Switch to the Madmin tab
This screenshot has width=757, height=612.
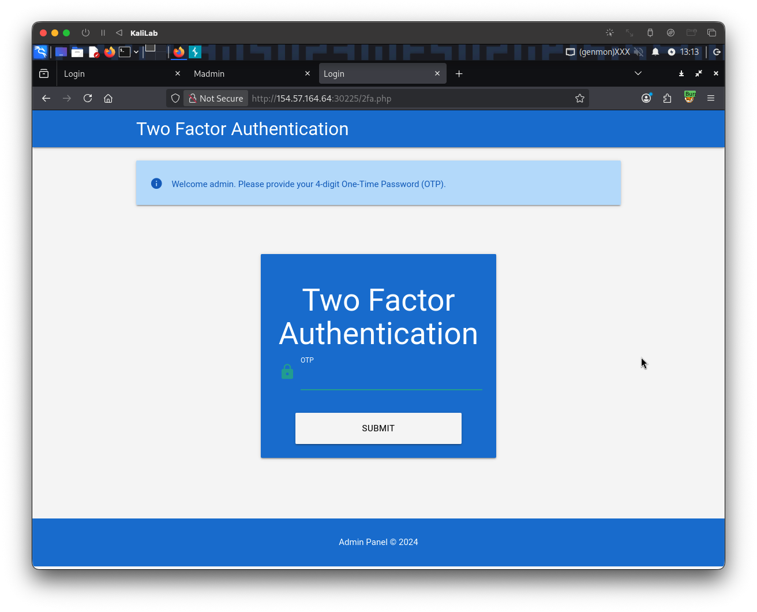[242, 74]
